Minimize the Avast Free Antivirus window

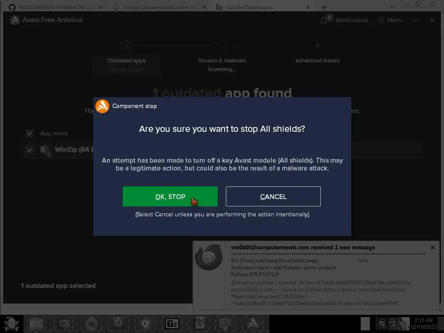click(x=415, y=20)
